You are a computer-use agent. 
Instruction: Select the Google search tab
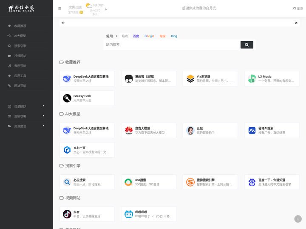(x=149, y=36)
